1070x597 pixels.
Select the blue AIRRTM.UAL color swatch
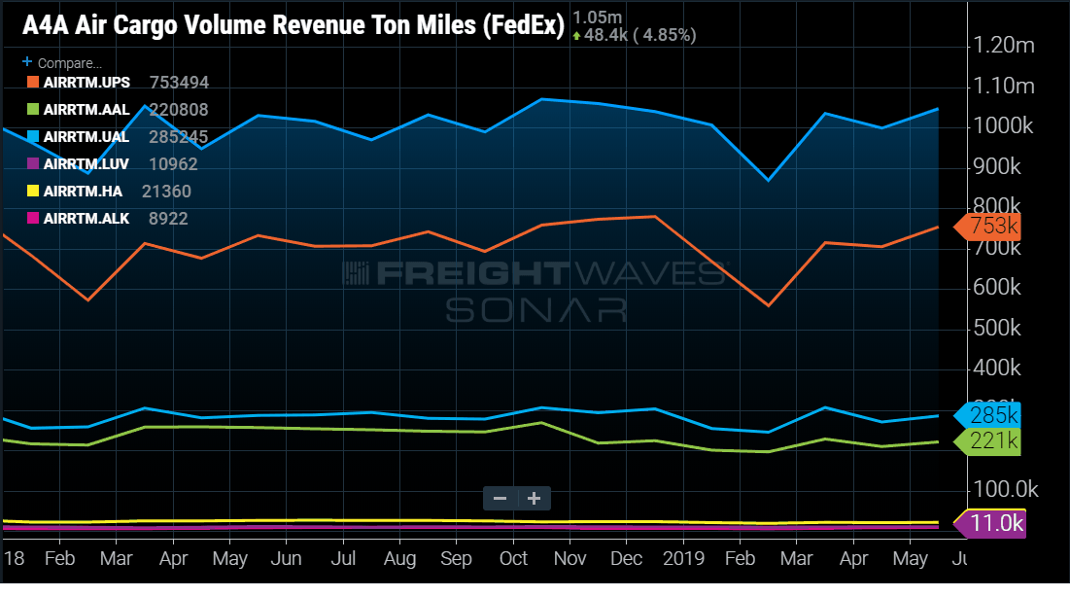pyautogui.click(x=33, y=137)
